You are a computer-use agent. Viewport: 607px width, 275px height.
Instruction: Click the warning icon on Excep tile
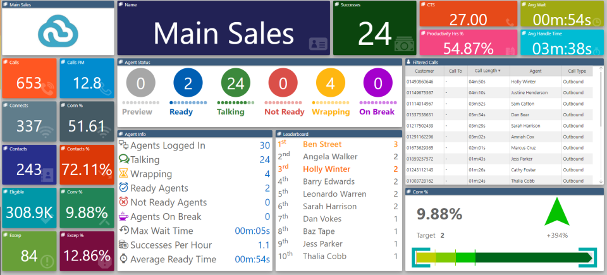pyautogui.click(x=47, y=262)
